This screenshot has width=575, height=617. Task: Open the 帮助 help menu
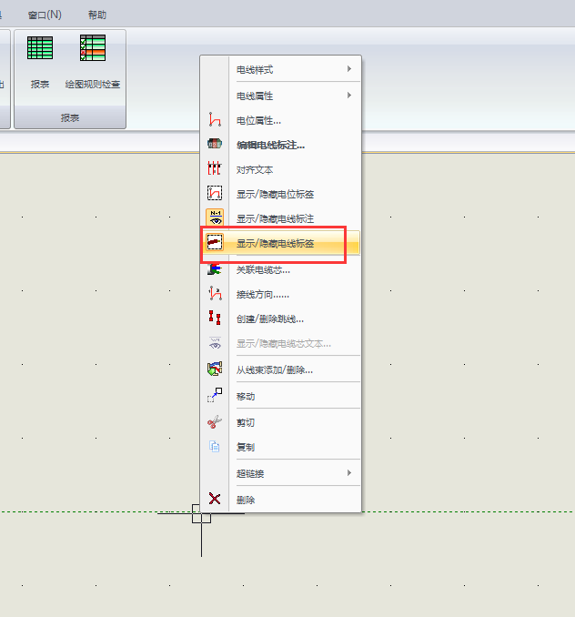[96, 15]
